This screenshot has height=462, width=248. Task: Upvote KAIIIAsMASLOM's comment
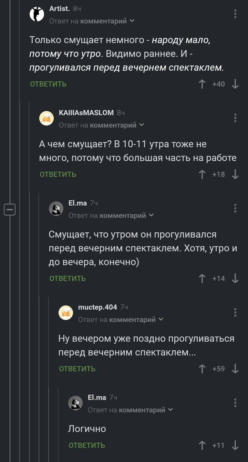[202, 174]
